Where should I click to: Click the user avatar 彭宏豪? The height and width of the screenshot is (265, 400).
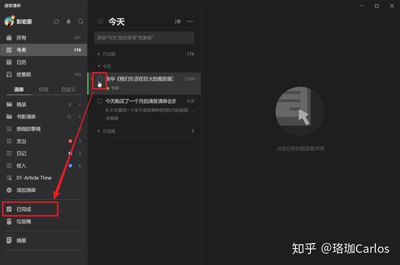coord(9,21)
